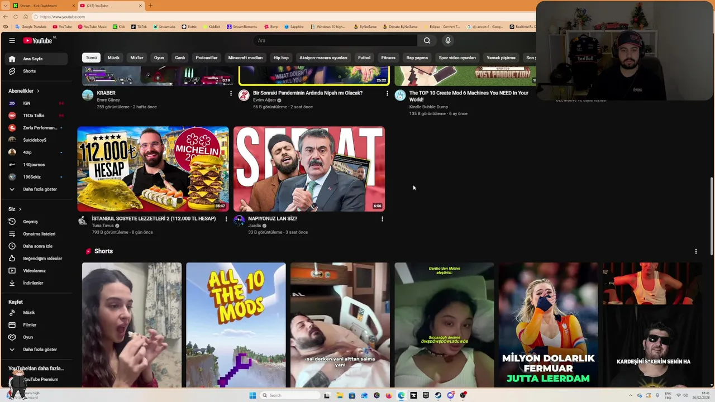Open Emre Güney channel avatar beside KRABER

[x=88, y=95]
